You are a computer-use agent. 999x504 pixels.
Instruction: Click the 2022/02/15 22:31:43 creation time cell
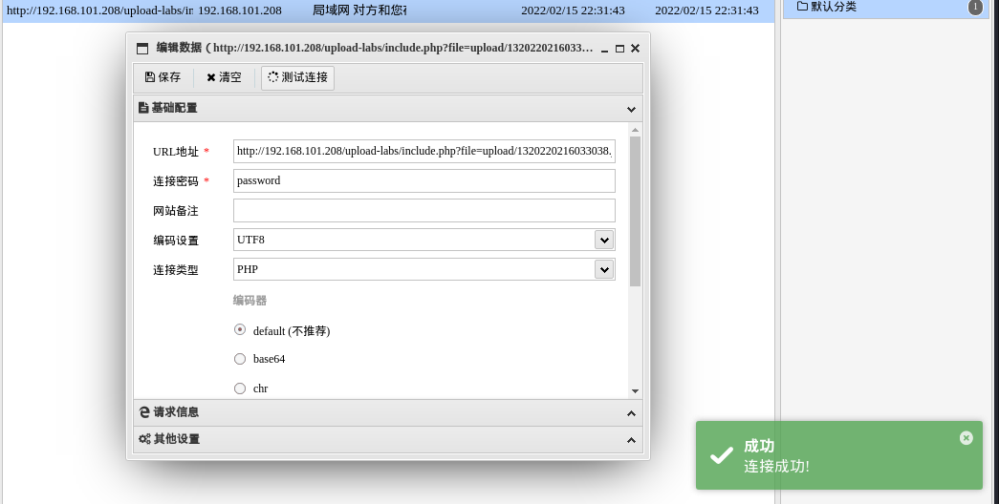click(x=573, y=10)
